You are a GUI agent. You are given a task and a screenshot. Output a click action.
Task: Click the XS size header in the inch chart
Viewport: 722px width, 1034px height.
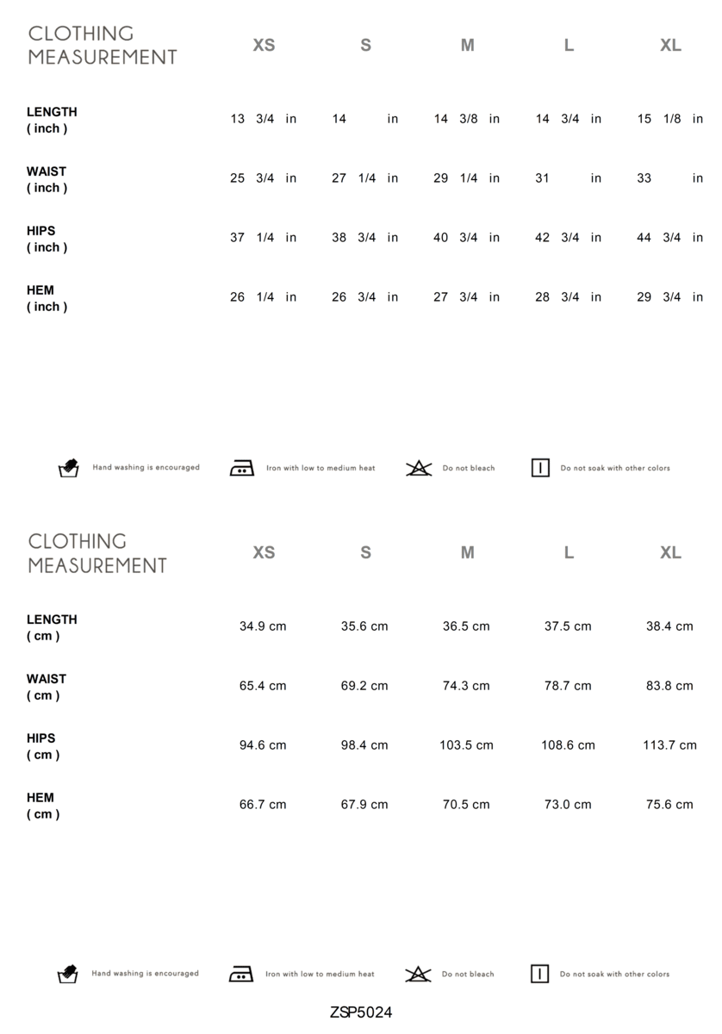[x=264, y=46]
